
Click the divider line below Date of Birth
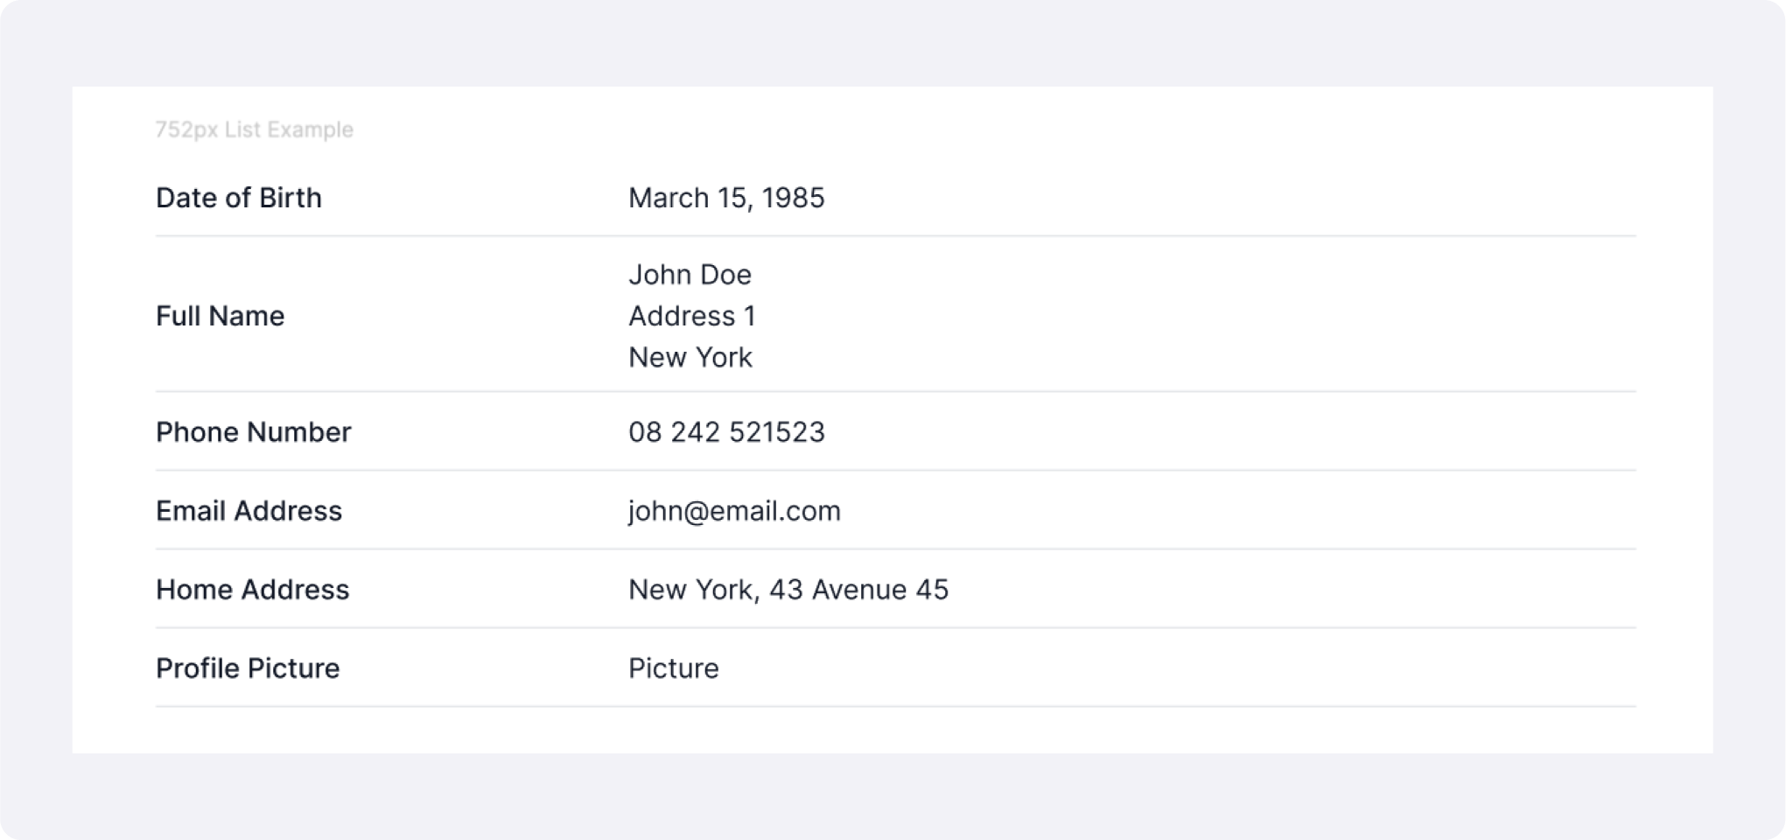(x=895, y=235)
